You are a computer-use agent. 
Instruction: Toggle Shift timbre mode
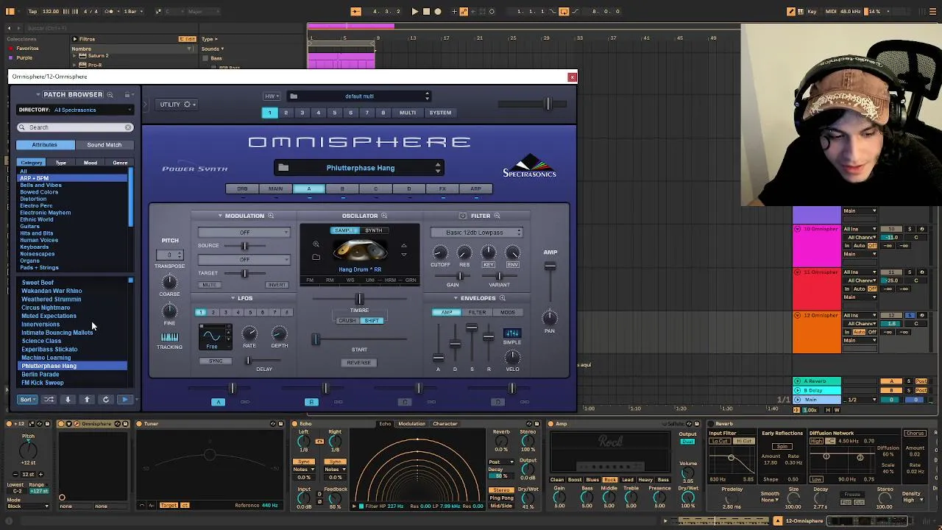[372, 321]
